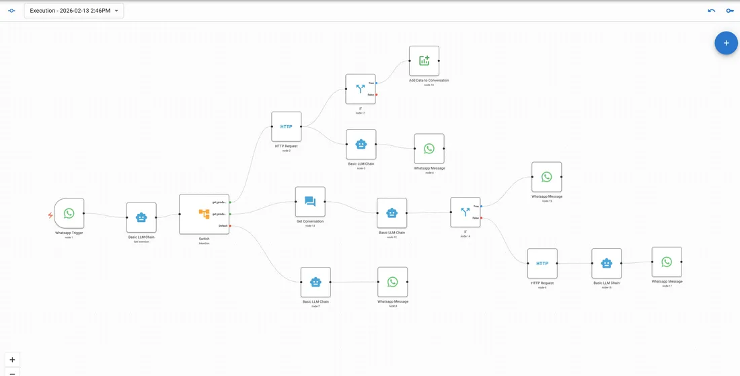This screenshot has height=376, width=740.
Task: Select the Whatsapp Message node-8 icon
Action: pyautogui.click(x=393, y=282)
